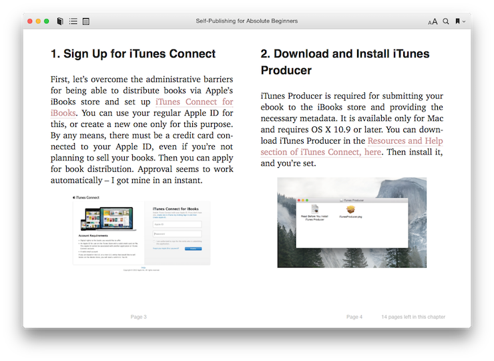Click the iTunes Connect login screenshot

(x=142, y=233)
